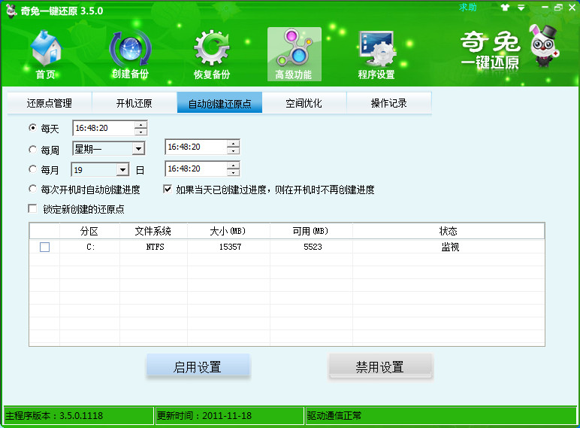Click 更新时间 2011-11-18 status entry
The image size is (580, 428).
[x=229, y=415]
